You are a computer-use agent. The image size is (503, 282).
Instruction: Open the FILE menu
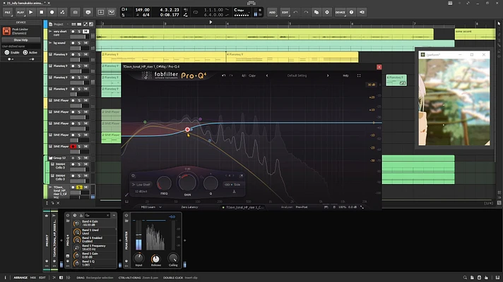(7, 12)
